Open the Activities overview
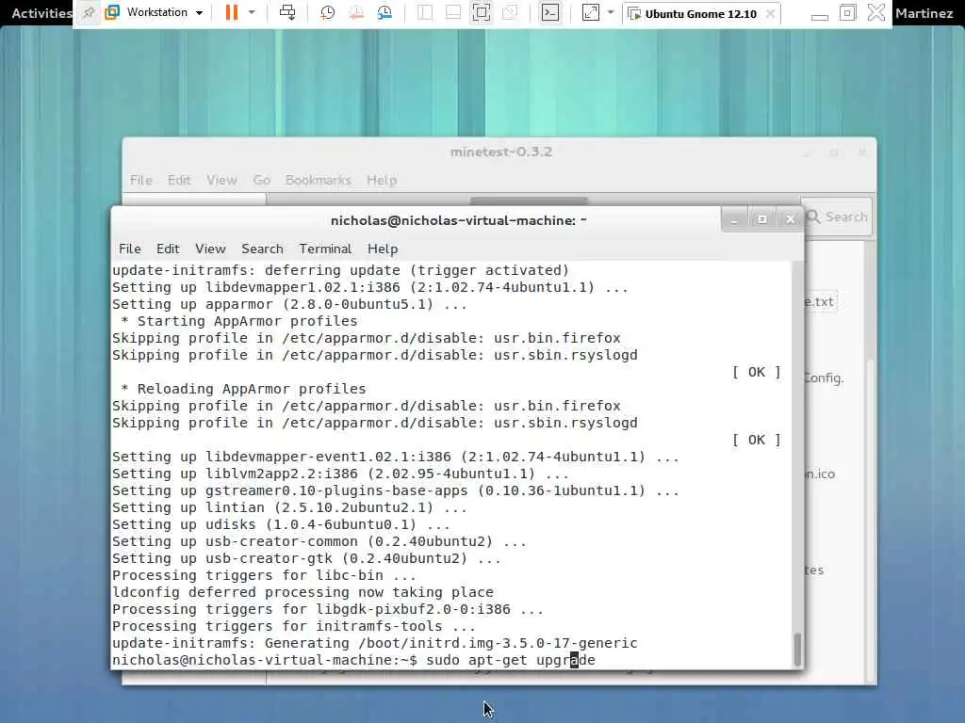This screenshot has width=965, height=723. point(41,13)
